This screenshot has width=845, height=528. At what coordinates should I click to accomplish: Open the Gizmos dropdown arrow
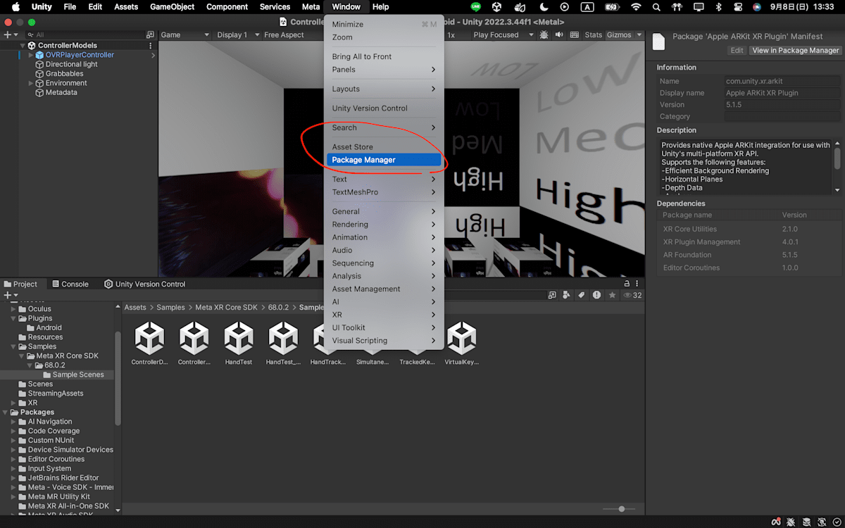(639, 35)
